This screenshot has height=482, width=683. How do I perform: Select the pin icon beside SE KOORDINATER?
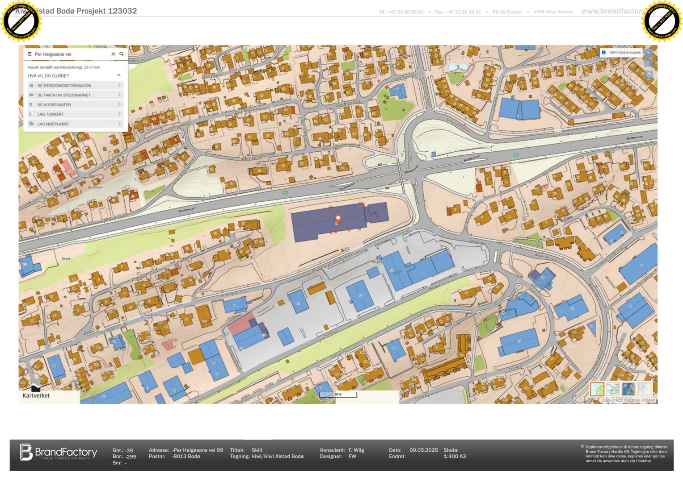[31, 105]
